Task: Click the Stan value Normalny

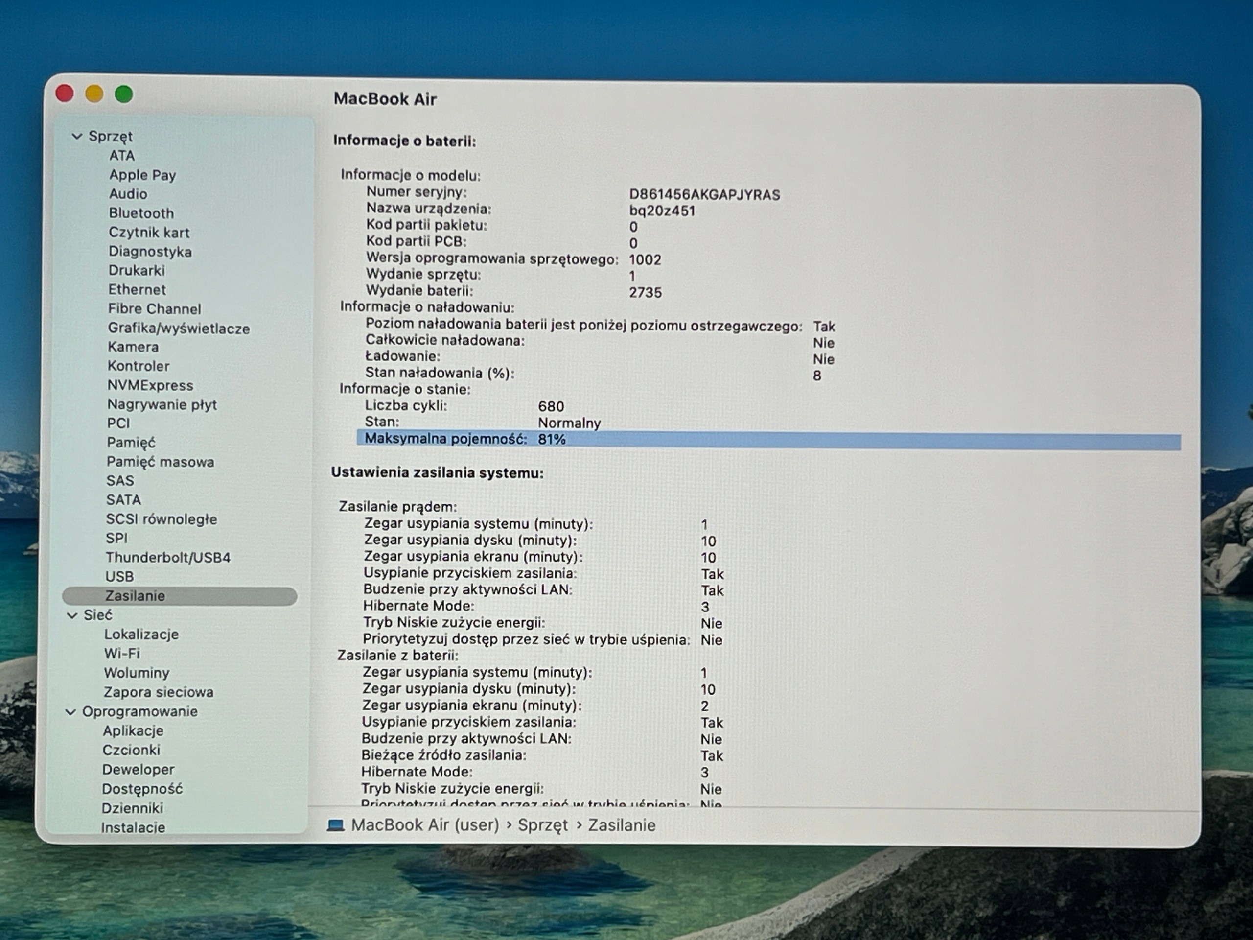Action: point(569,423)
